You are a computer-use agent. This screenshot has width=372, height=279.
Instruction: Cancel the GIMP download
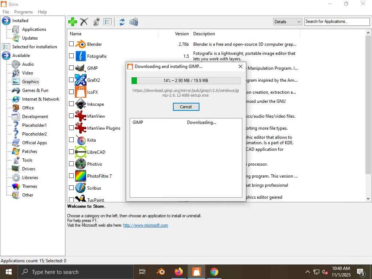pos(186,107)
